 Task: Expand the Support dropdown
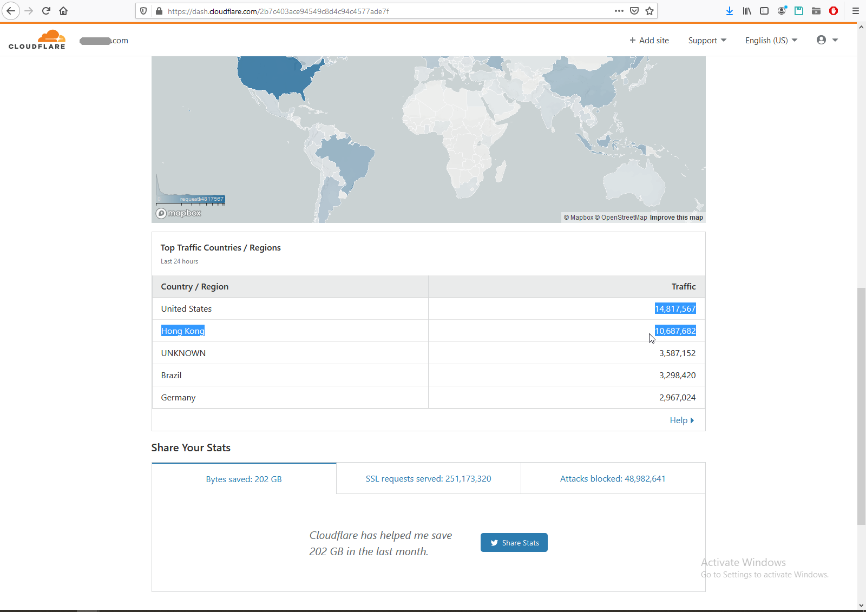707,41
